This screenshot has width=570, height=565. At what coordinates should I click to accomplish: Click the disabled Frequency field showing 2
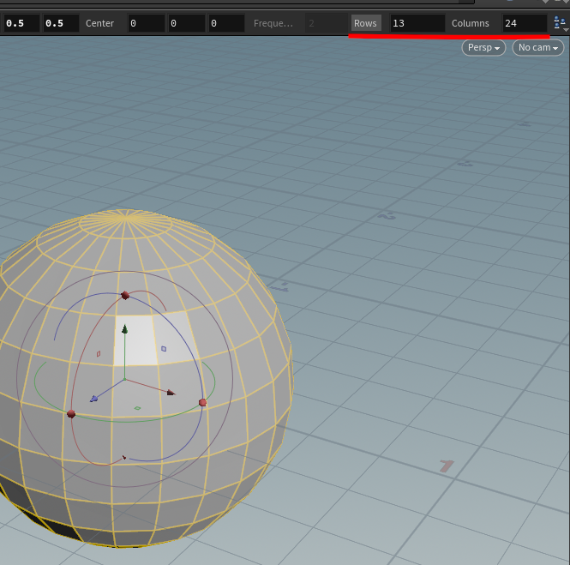coord(326,23)
